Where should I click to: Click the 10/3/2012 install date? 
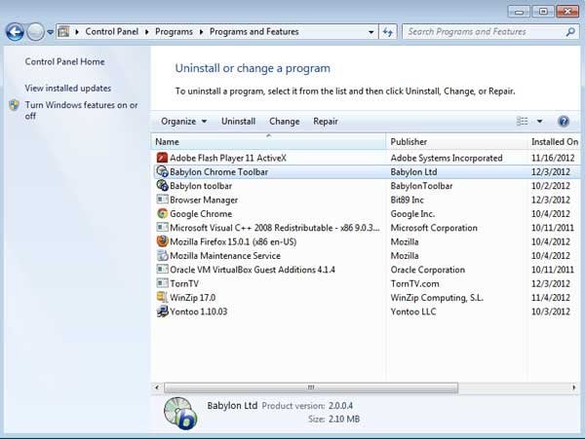[551, 311]
